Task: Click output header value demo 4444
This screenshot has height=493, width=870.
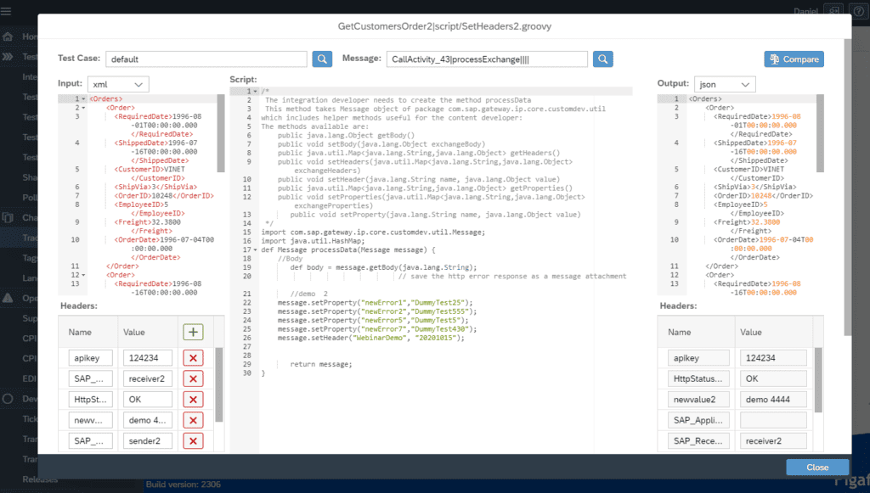Action: tap(773, 400)
